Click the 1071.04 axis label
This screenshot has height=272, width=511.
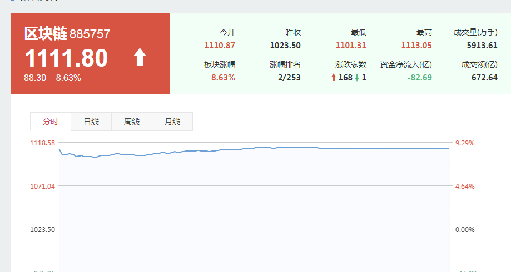[43, 186]
